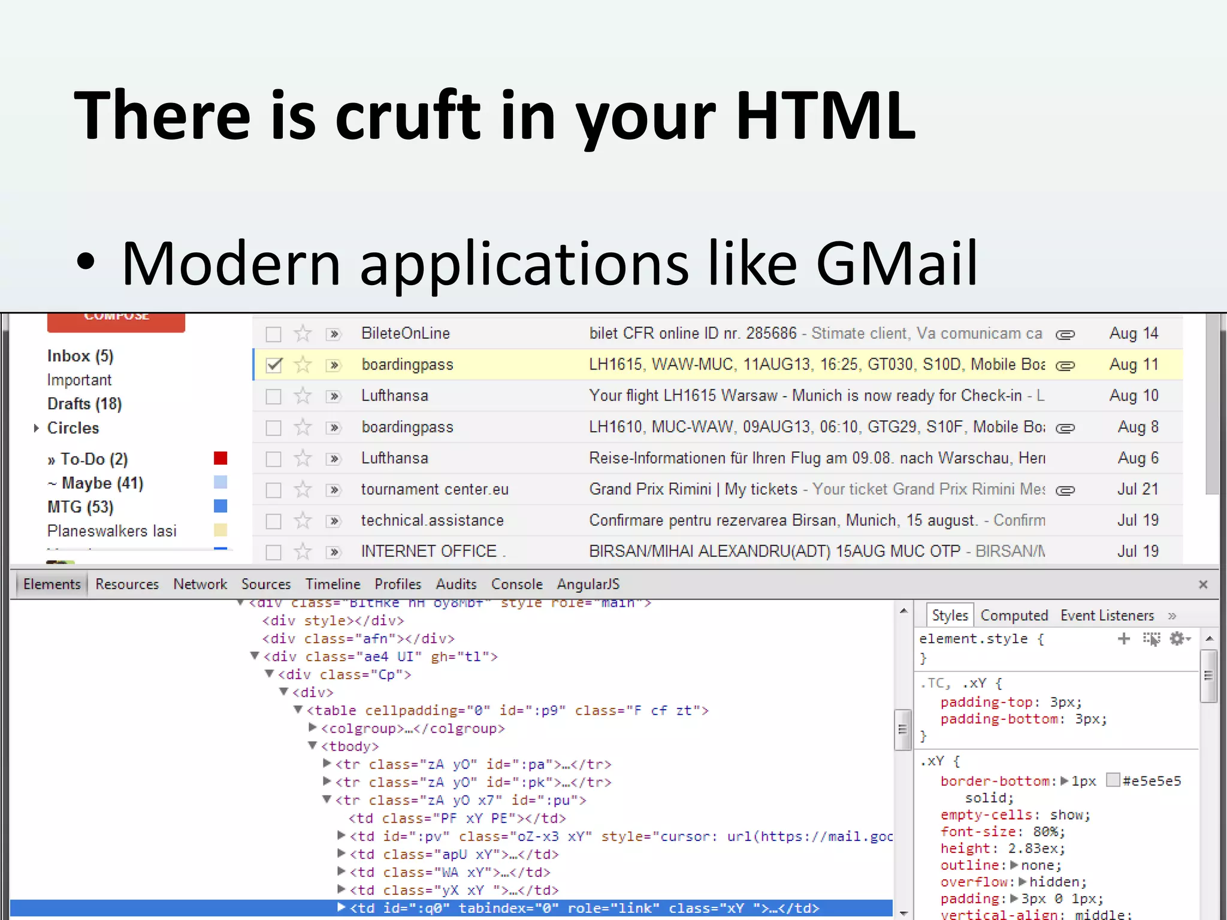Open the Sources tab

pyautogui.click(x=266, y=584)
